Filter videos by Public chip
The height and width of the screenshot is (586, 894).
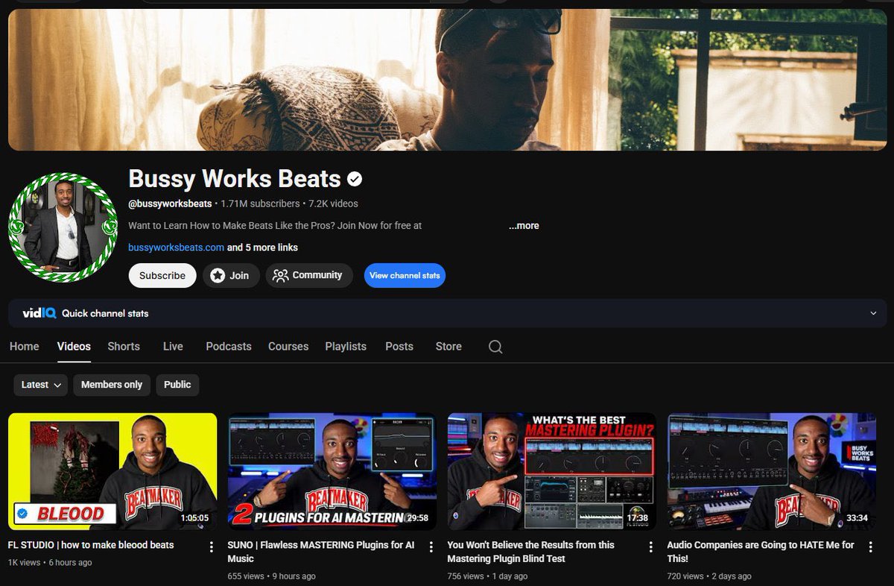coord(177,385)
